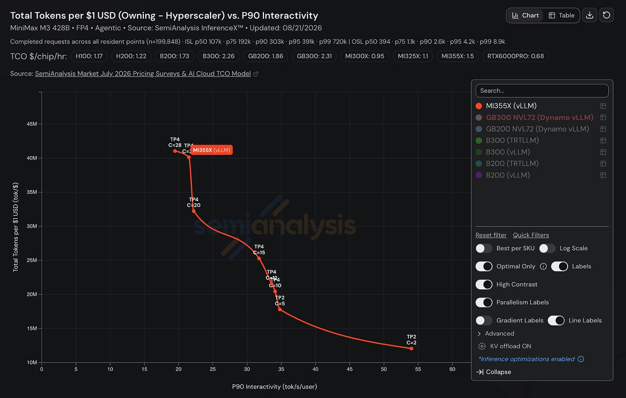This screenshot has width=626, height=398.
Task: Click the brown GB300 NVL72 color dot
Action: pyautogui.click(x=479, y=117)
